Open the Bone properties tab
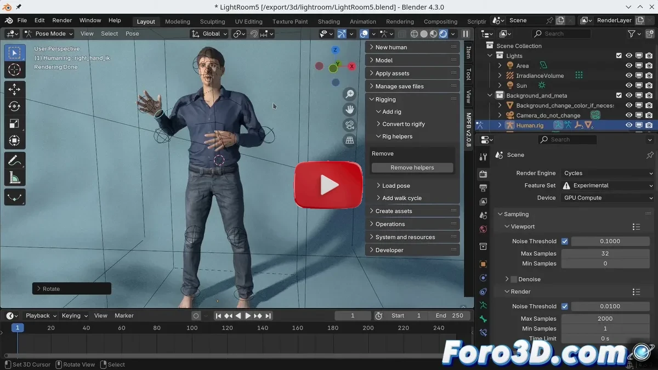Image resolution: width=658 pixels, height=370 pixels. pyautogui.click(x=483, y=319)
